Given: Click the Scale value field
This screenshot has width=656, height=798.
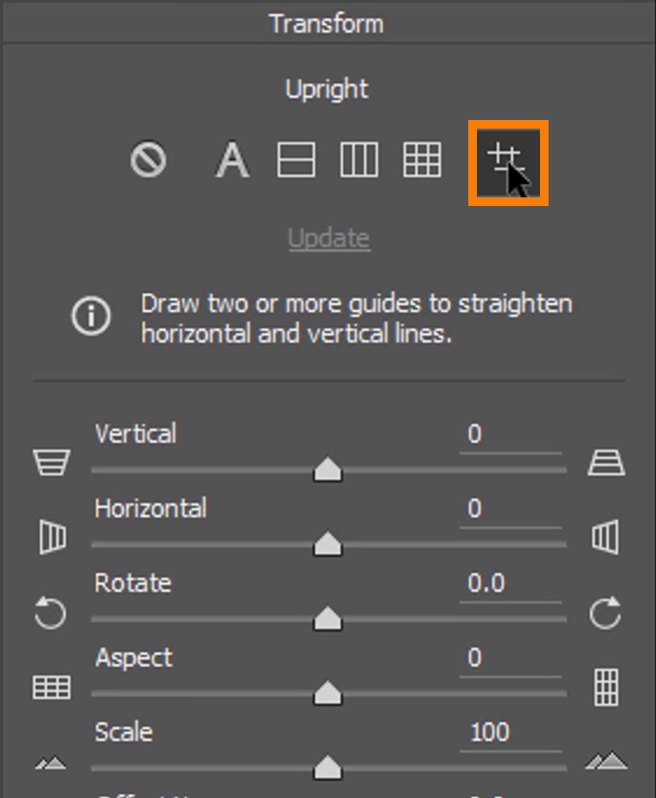Looking at the screenshot, I should (x=510, y=732).
